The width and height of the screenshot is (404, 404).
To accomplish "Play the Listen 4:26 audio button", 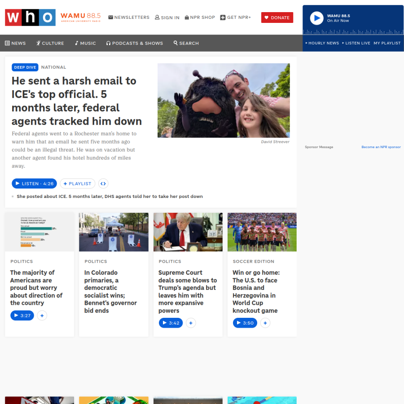I will point(34,184).
